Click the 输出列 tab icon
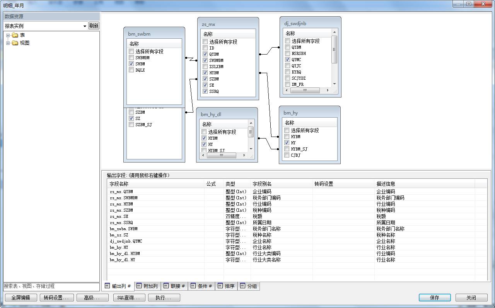 point(108,286)
